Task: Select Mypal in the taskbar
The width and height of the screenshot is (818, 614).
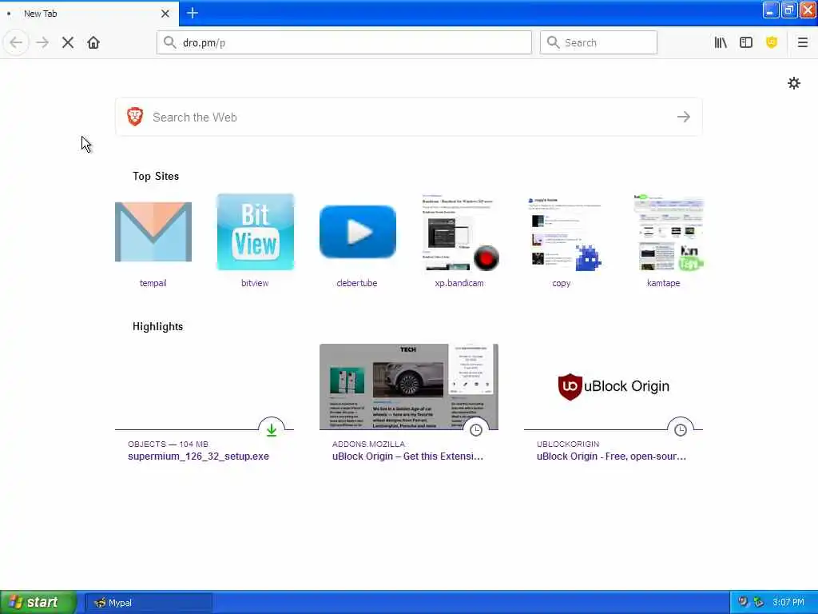Action: (148, 603)
